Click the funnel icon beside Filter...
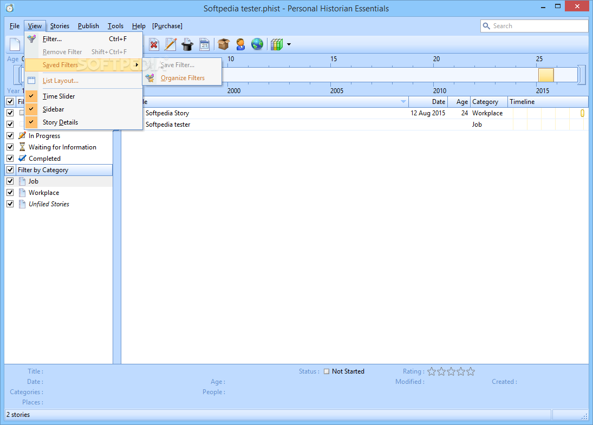 [31, 38]
